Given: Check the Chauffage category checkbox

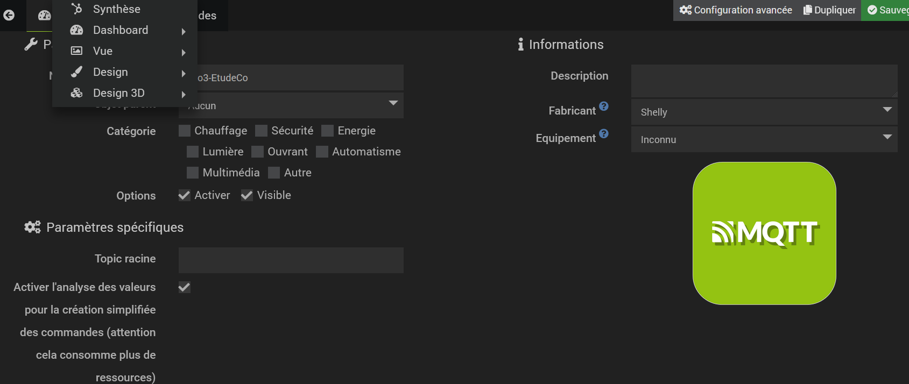Looking at the screenshot, I should (185, 131).
